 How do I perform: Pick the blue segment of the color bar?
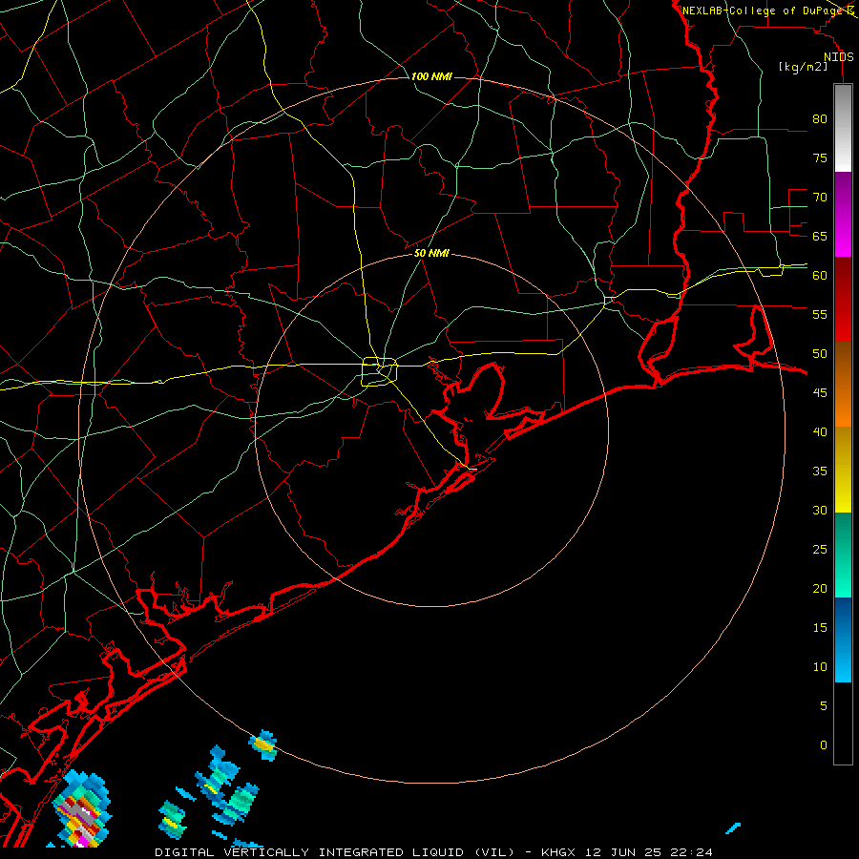pyautogui.click(x=843, y=639)
